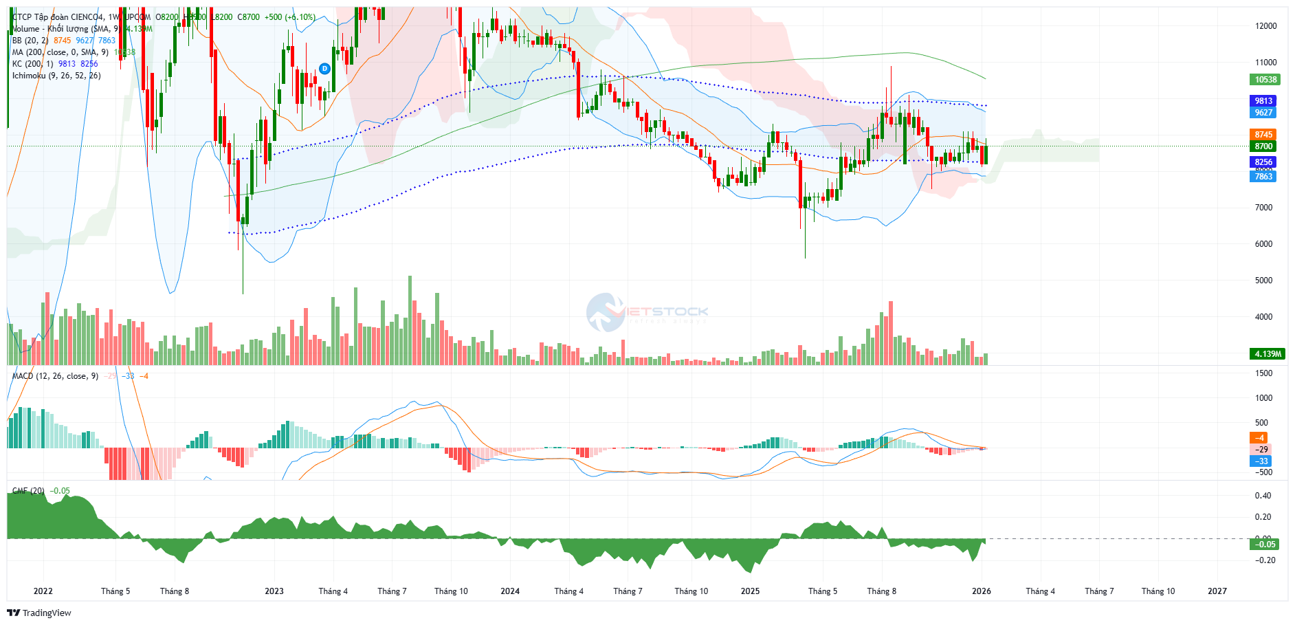Select the Ichimoku (9, 26, 52, 26) legend

tap(56, 76)
